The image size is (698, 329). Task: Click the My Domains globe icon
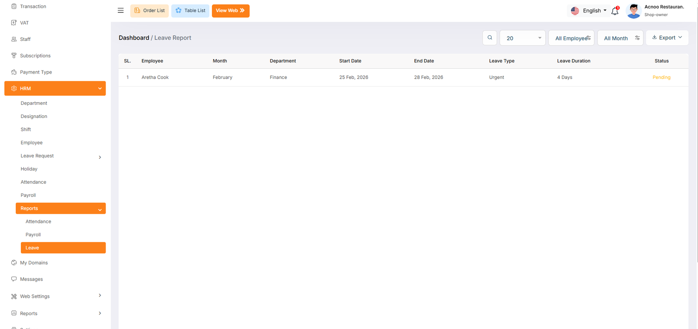[x=14, y=263]
